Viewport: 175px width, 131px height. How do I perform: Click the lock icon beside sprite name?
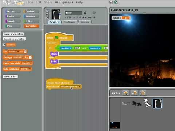point(85,13)
